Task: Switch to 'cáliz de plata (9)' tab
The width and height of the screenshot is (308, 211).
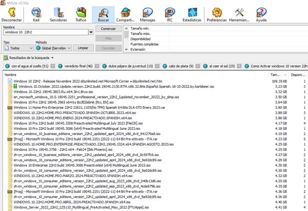Action: pos(181,66)
